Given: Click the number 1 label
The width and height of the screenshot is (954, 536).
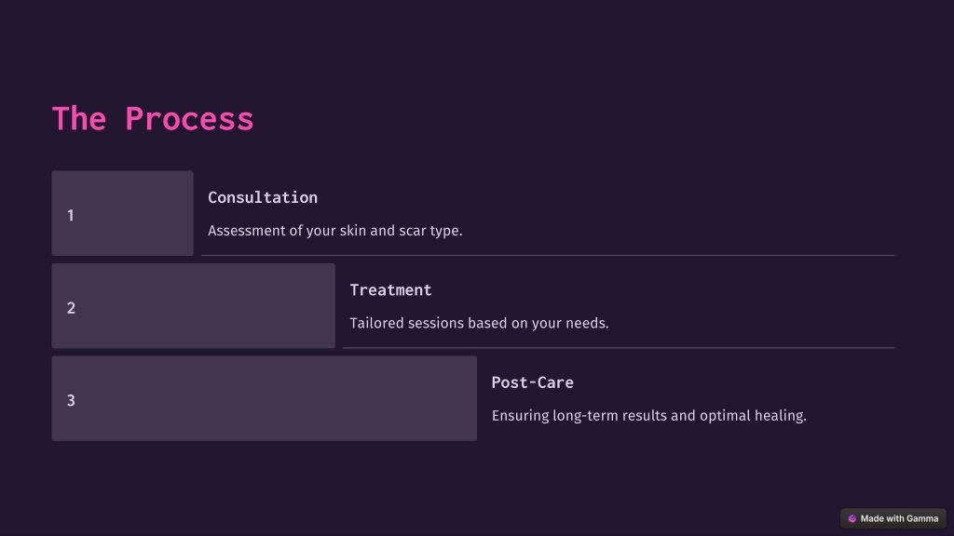Looking at the screenshot, I should pos(71,216).
